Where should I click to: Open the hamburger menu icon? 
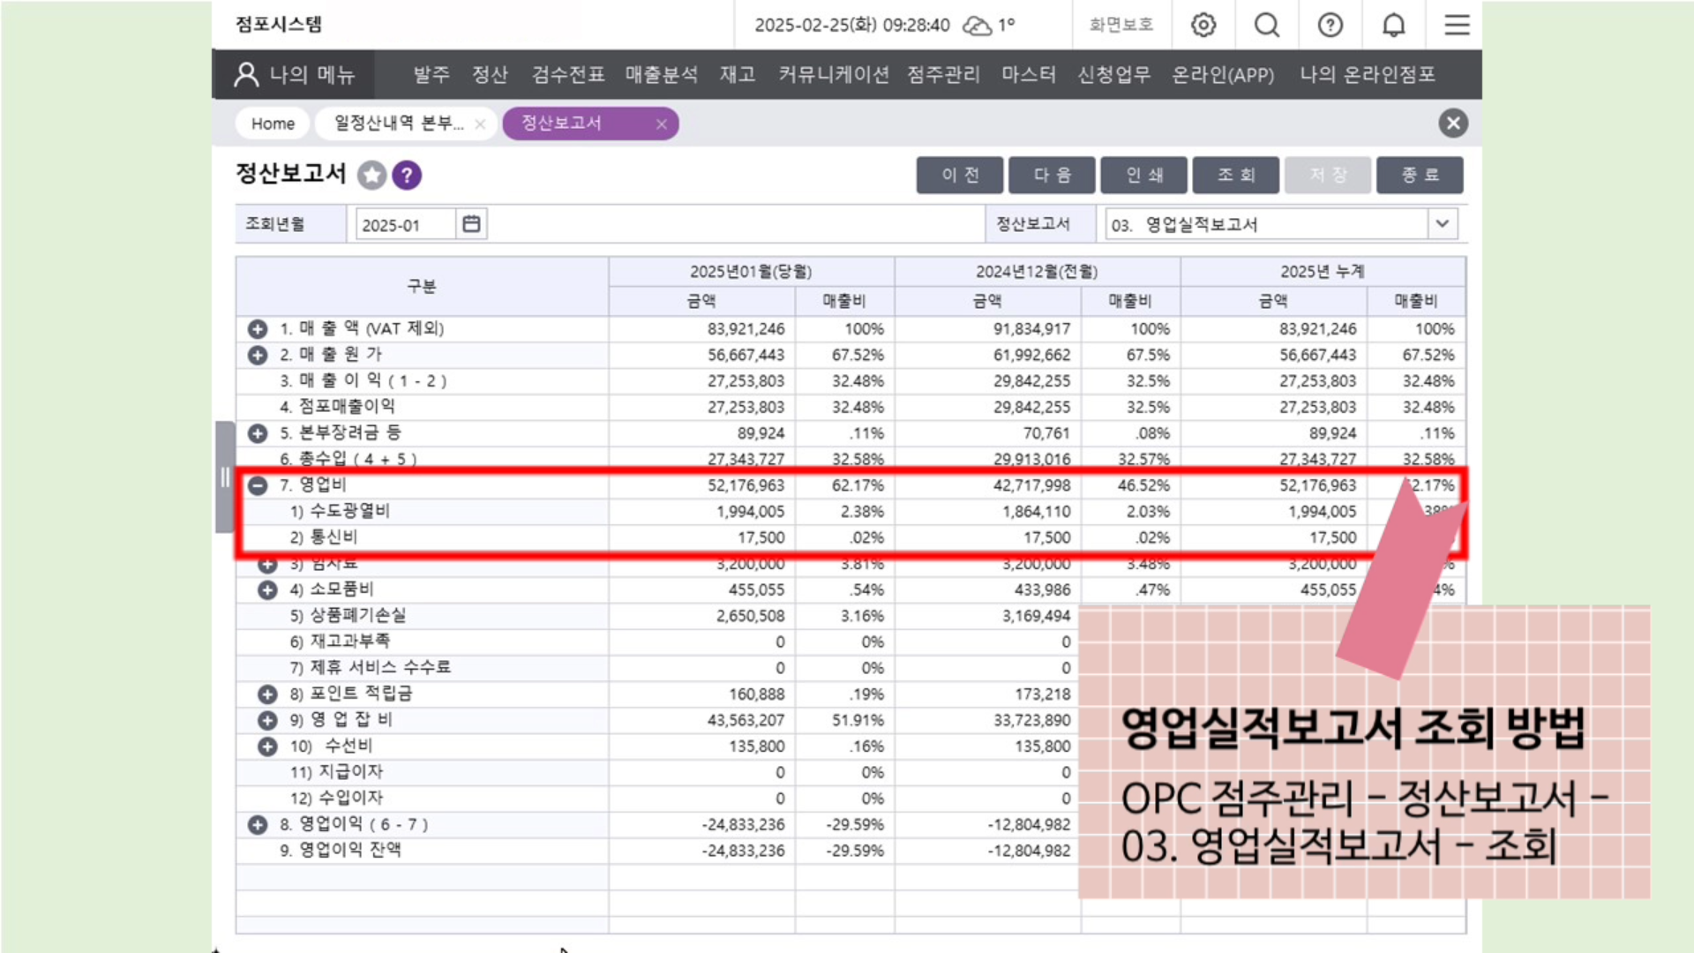(x=1457, y=25)
